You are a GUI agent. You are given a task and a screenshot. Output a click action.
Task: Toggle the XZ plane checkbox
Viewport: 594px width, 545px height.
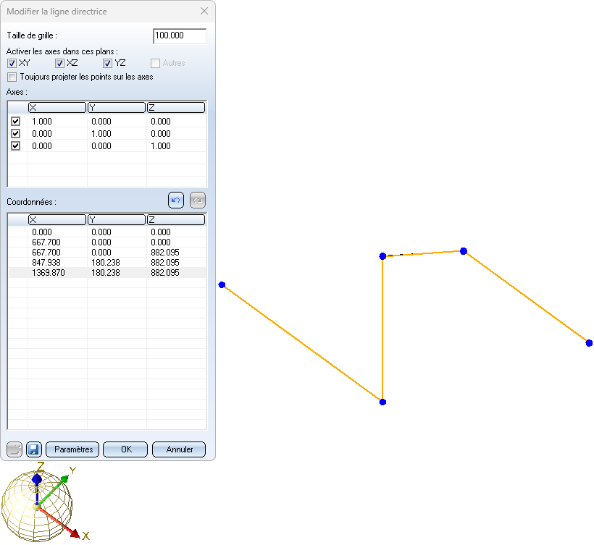[59, 63]
